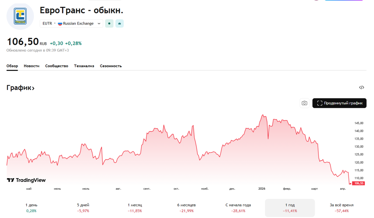Switch to the Теханализ tab
This screenshot has height=218, width=374.
coord(84,66)
